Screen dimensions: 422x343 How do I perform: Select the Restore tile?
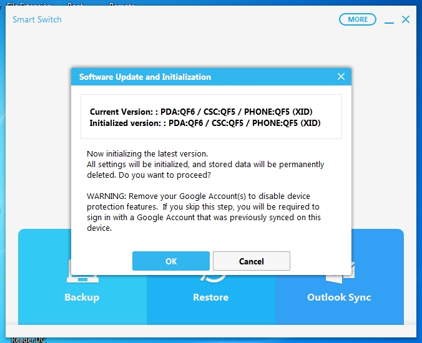coord(211,297)
